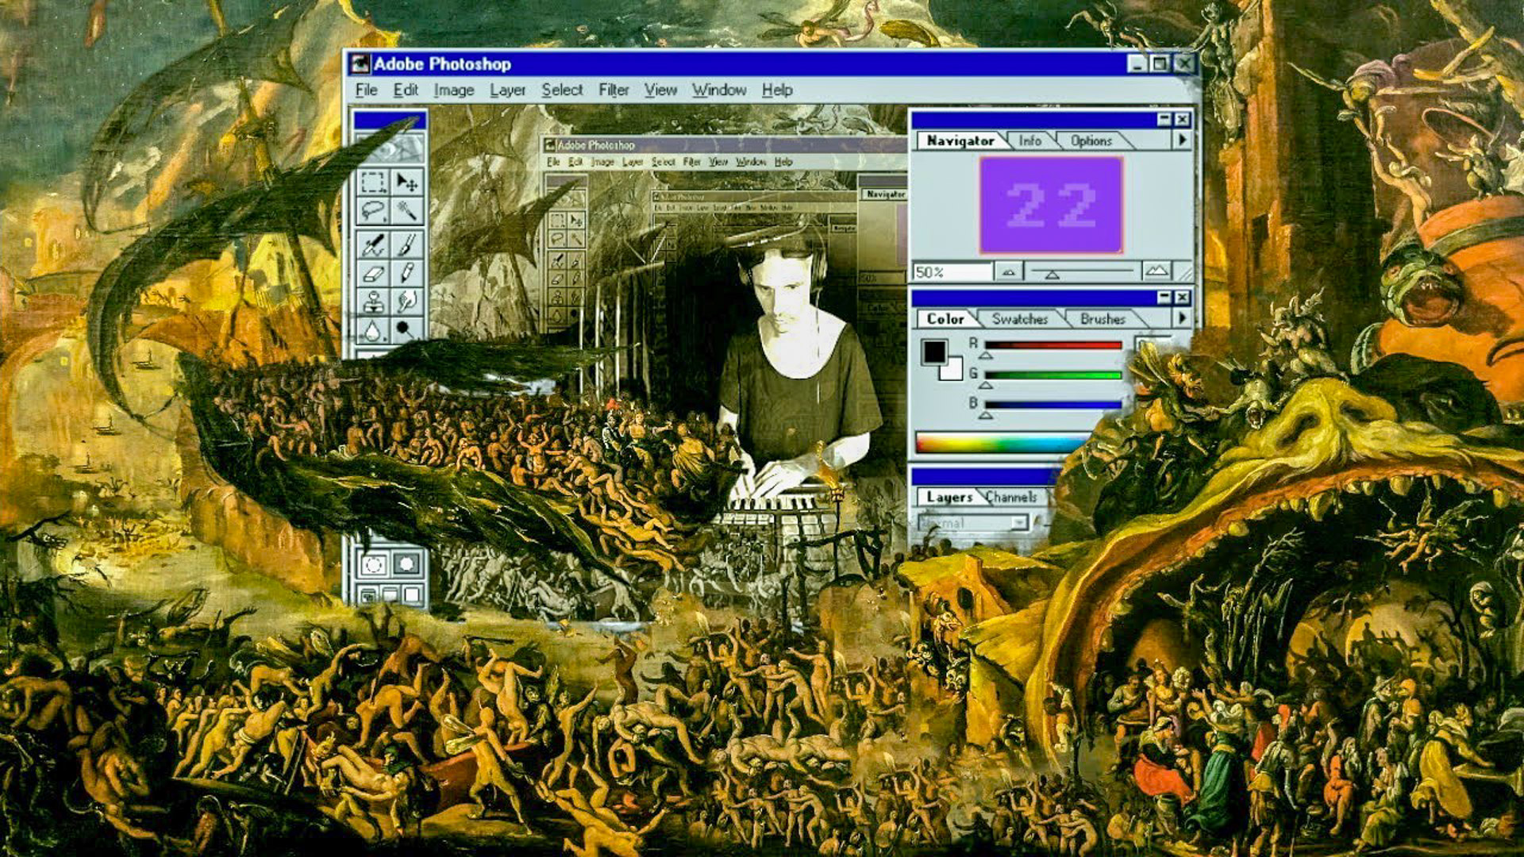Select the Blur water-drop tool
Screen dimensions: 1524x857
pyautogui.click(x=373, y=329)
